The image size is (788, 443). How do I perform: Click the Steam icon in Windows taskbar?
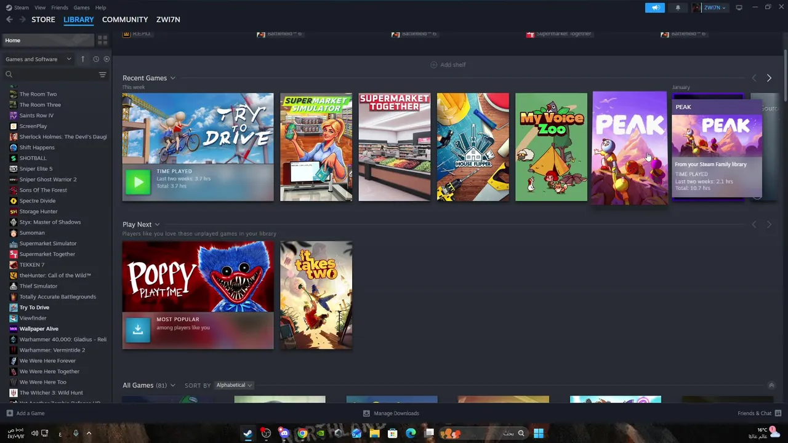click(247, 433)
